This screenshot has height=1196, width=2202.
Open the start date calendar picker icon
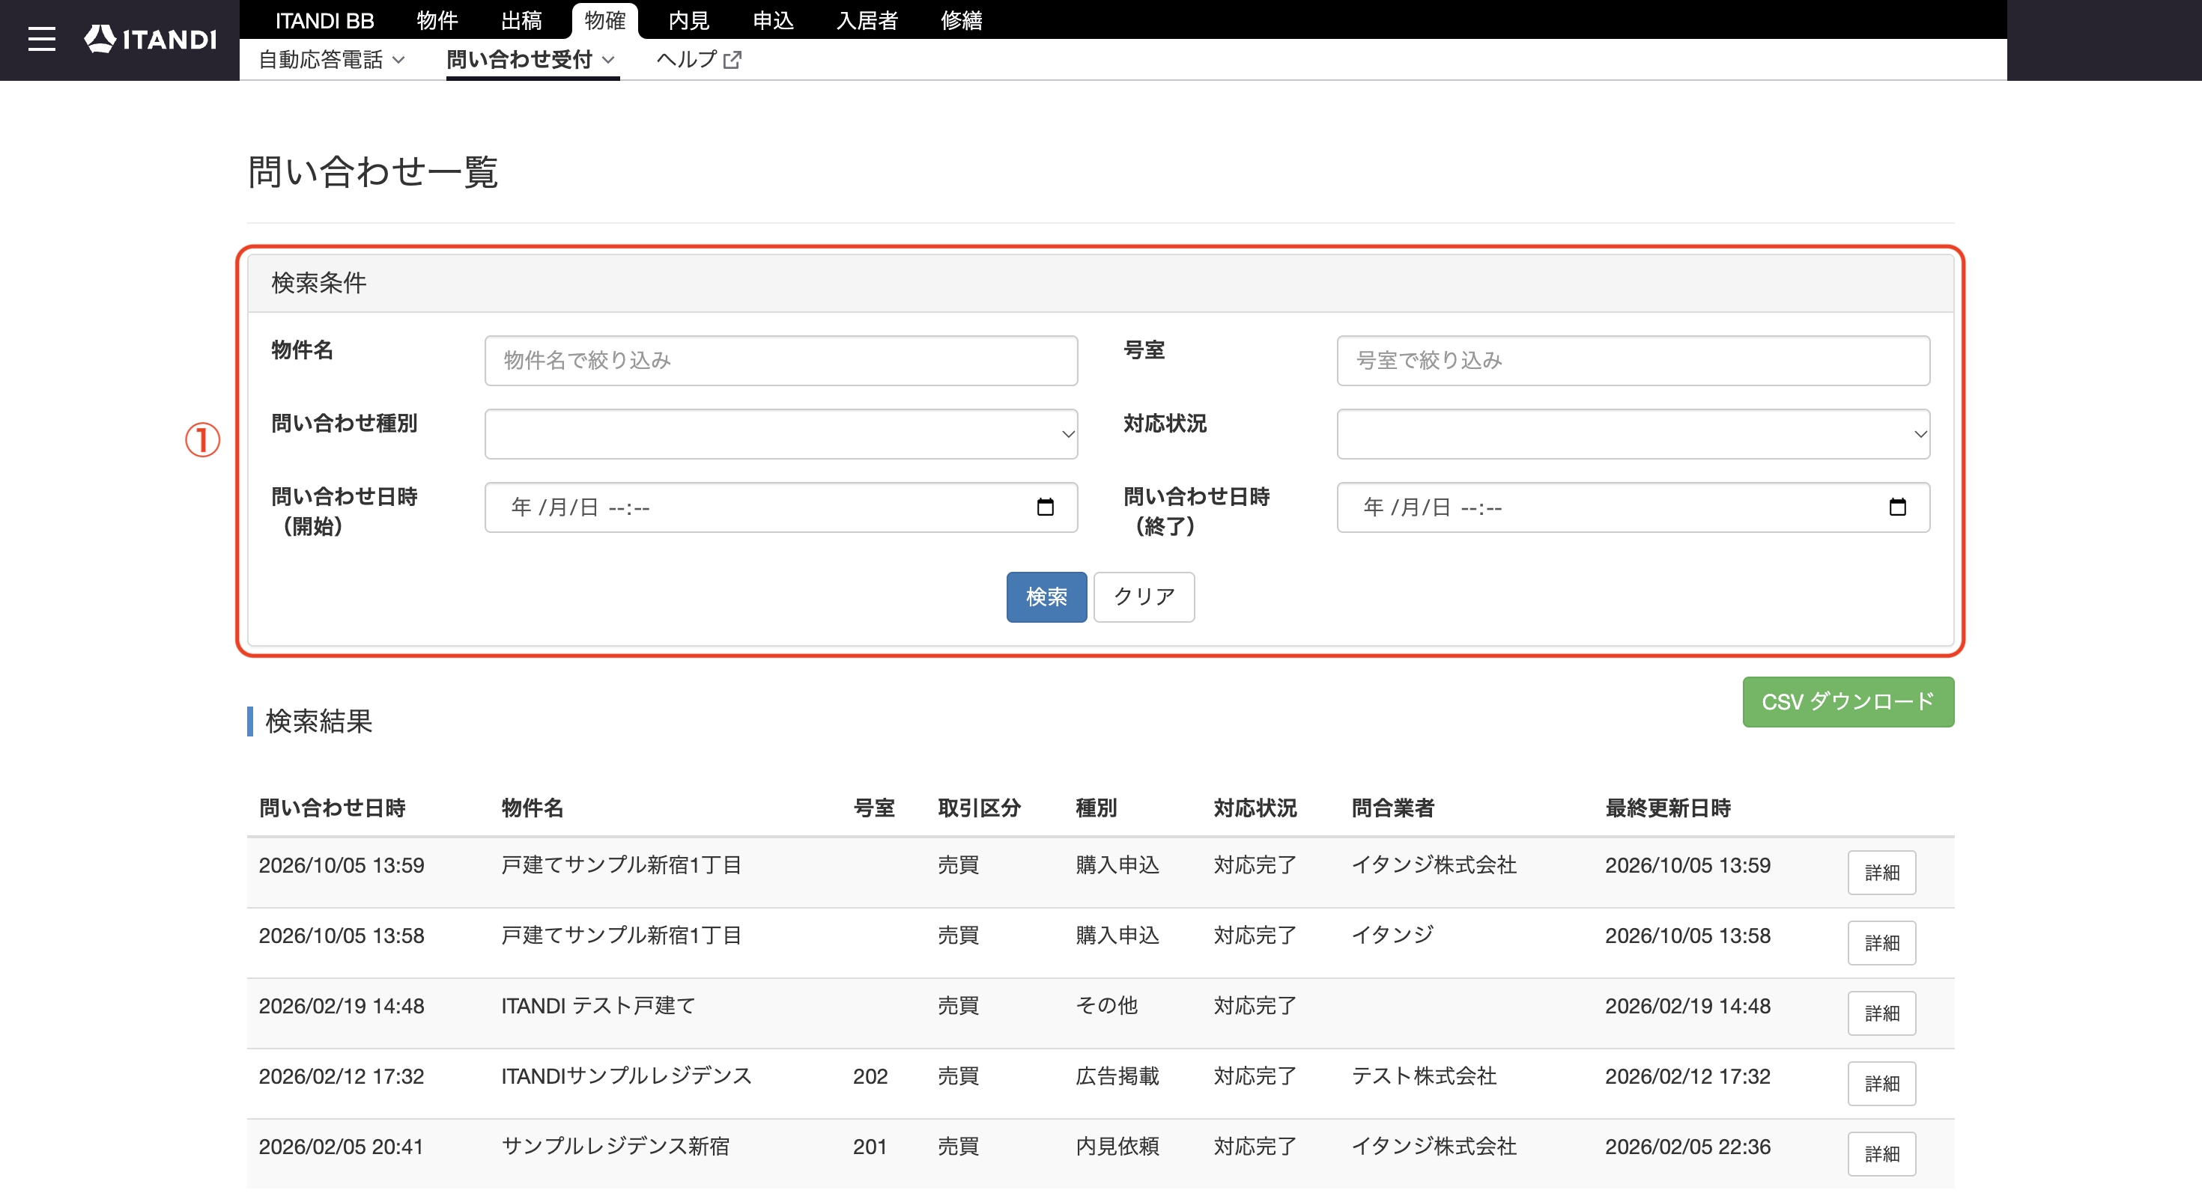pyautogui.click(x=1045, y=507)
